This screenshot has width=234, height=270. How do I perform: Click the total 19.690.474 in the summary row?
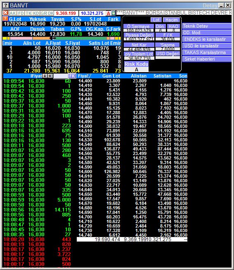pos(107,239)
